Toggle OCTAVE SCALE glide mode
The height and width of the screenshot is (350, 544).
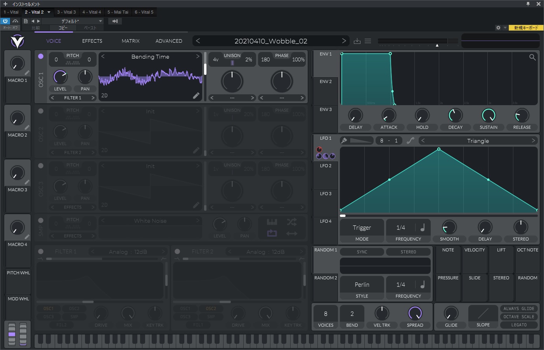tap(519, 317)
